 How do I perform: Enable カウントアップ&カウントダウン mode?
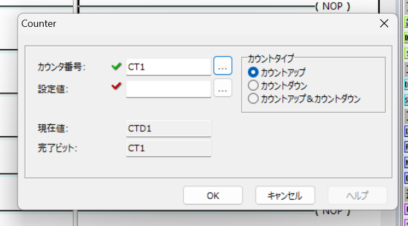coord(304,99)
